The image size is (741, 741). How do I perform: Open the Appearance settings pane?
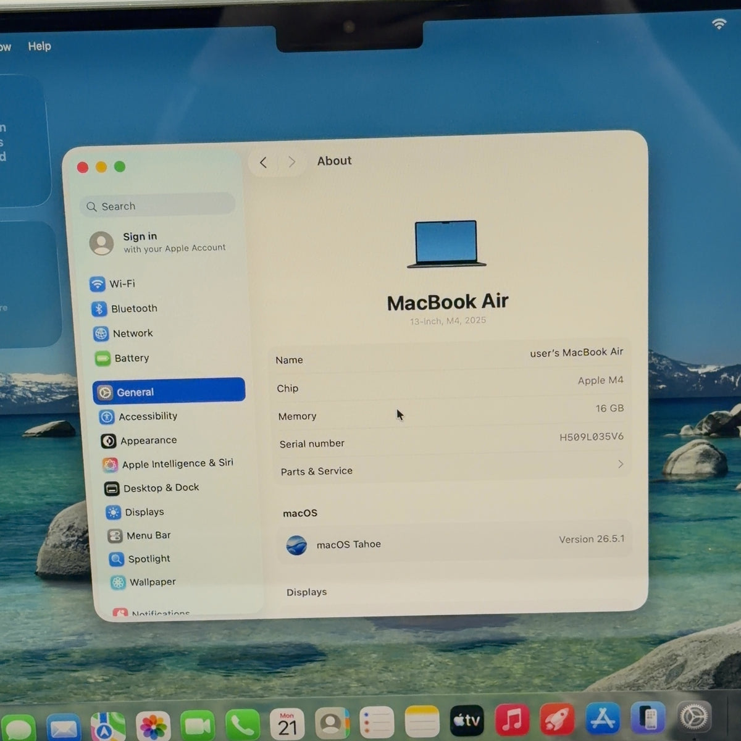(140, 441)
